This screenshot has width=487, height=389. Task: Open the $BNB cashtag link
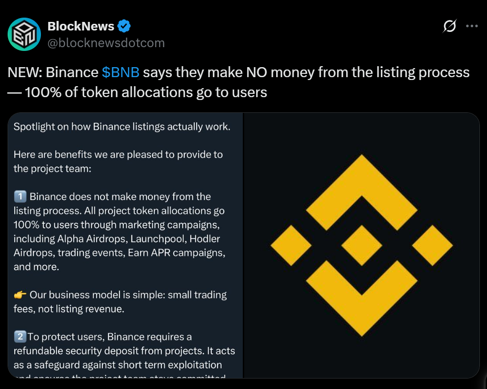tap(120, 72)
